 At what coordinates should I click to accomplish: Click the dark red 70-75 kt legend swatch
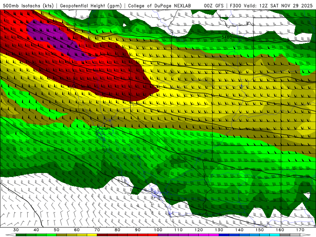[102, 235]
